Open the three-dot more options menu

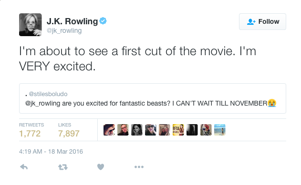pyautogui.click(x=139, y=167)
